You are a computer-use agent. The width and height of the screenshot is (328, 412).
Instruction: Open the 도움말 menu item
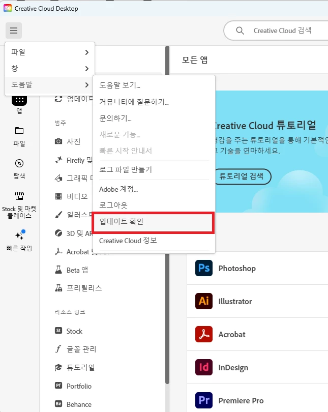50,85
